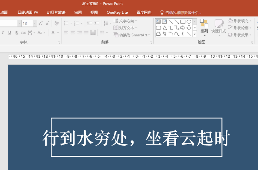
Task: Select rounded rectangle shape
Action: coord(158,28)
